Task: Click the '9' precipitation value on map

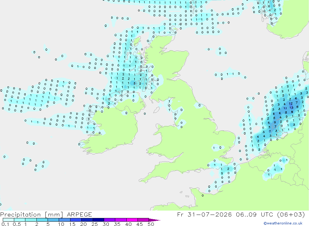Action: pos(275,122)
